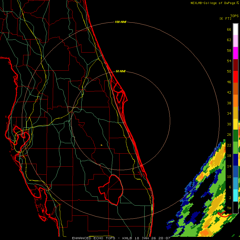Select the gold legend swatch
Screen dimensions: 240x240
tap(235, 113)
